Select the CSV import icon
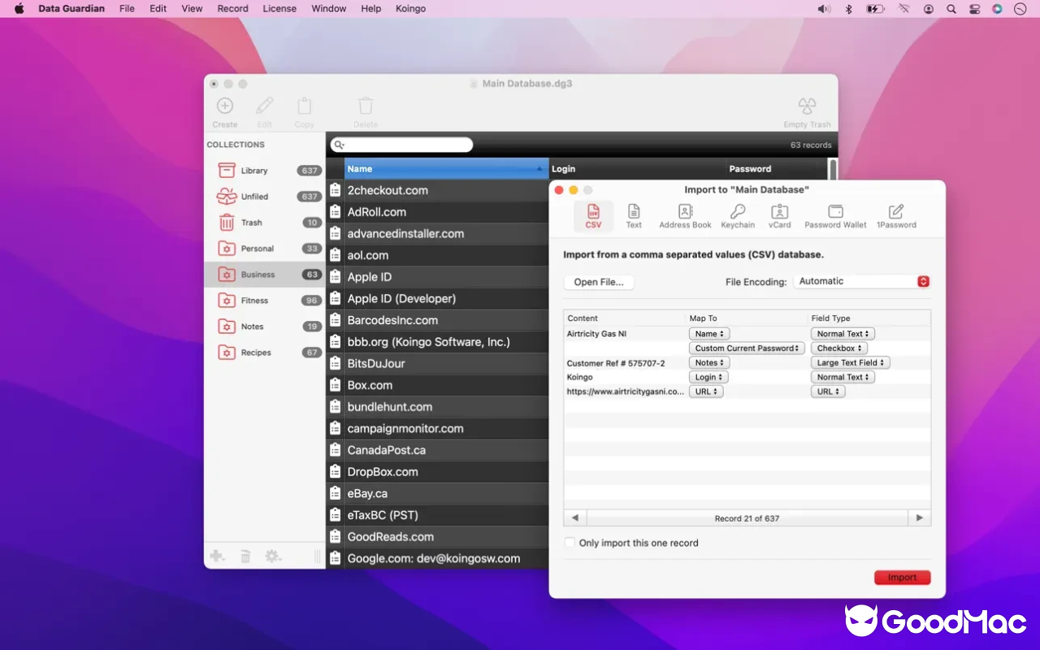This screenshot has height=650, width=1040. [x=593, y=213]
